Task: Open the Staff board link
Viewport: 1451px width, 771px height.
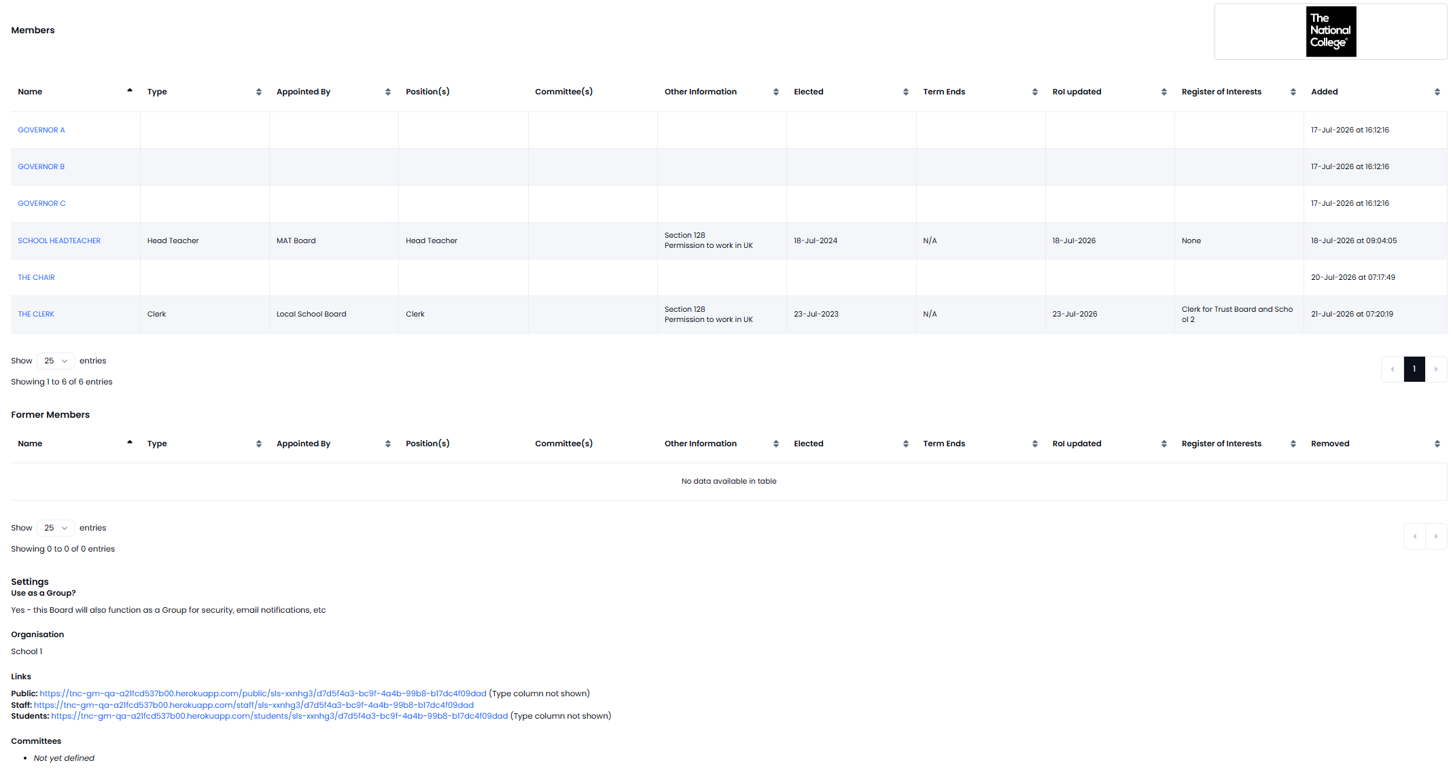Action: (254, 705)
